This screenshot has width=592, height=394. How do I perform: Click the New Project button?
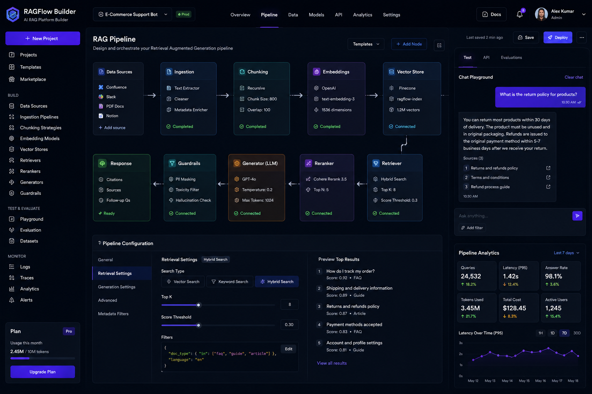tap(43, 38)
